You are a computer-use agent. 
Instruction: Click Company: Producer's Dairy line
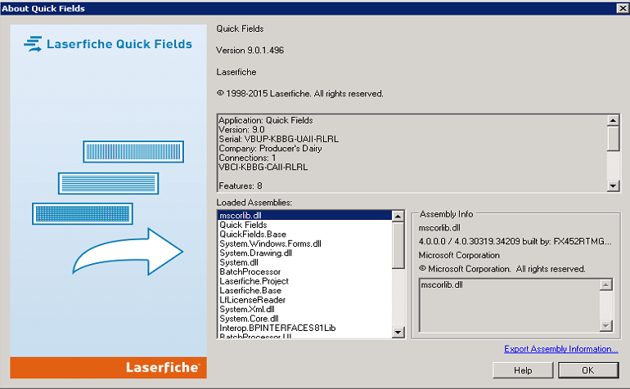point(270,149)
